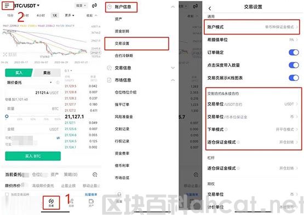Image resolution: width=304 pixels, height=215 pixels.
Task: Click the price field showing 21121.4 USDT
Action: pos(32,93)
